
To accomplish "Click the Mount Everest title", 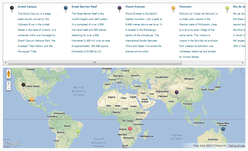I will pos(135,7).
